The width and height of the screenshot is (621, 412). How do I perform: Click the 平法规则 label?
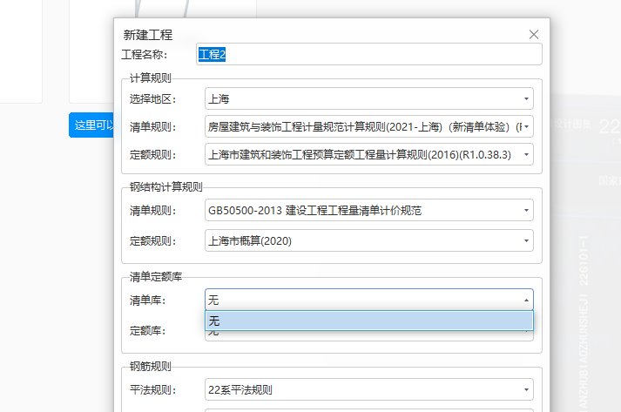tap(152, 390)
